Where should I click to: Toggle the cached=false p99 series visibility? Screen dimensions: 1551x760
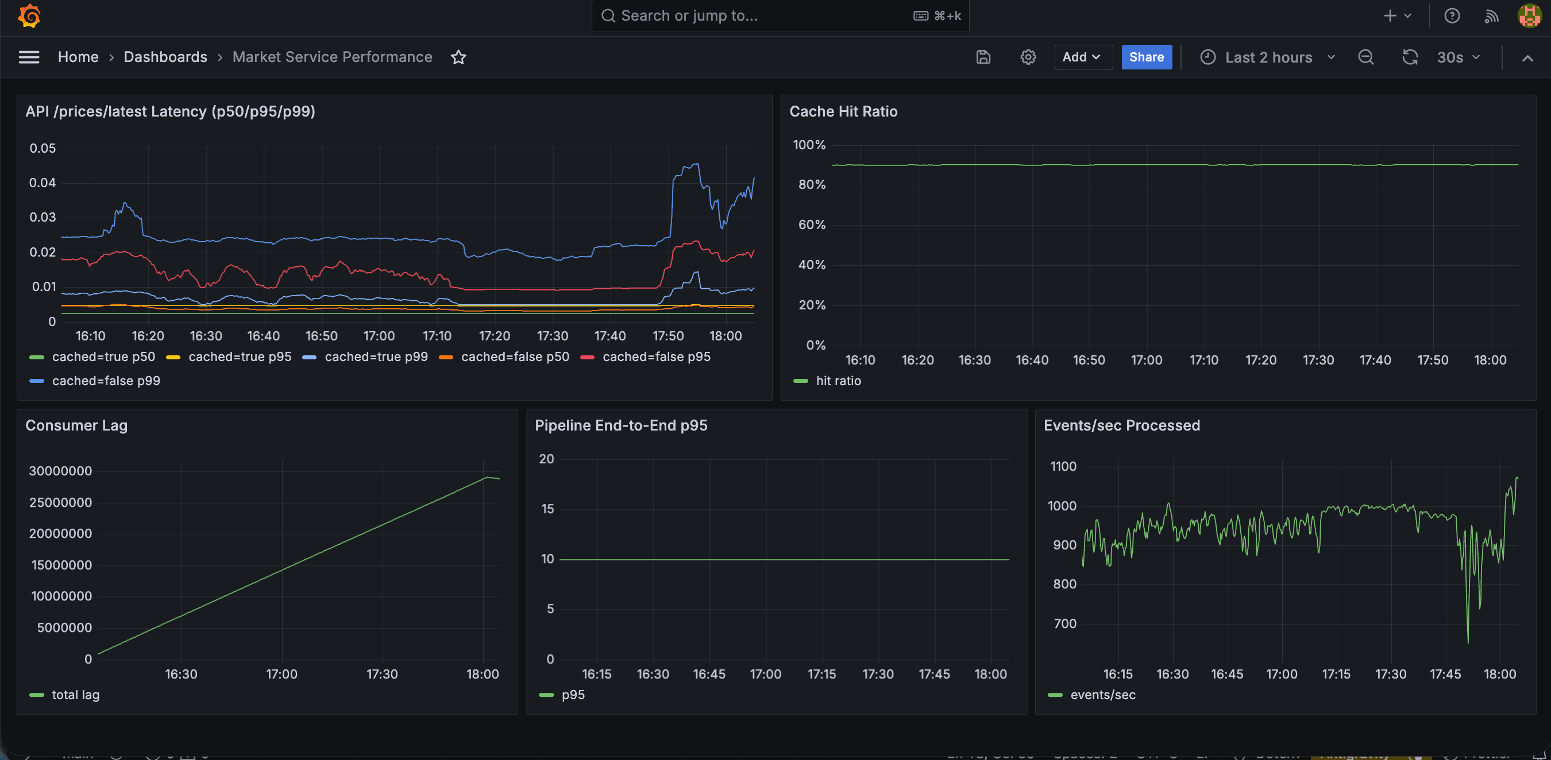105,381
